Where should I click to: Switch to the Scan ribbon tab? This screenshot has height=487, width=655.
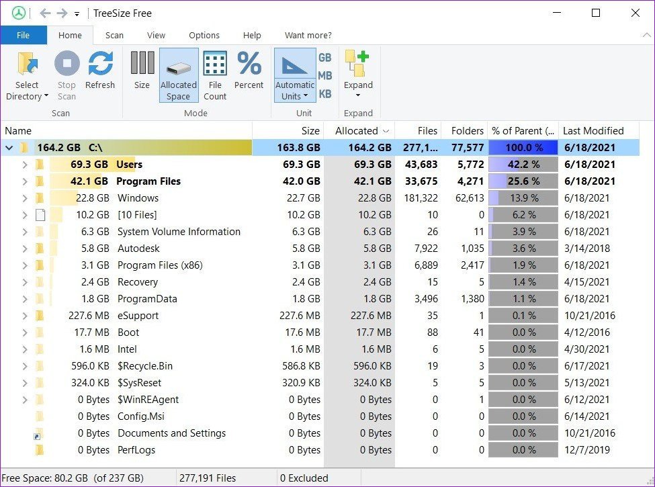click(114, 35)
